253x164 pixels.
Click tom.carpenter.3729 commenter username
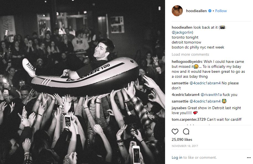[189, 119]
